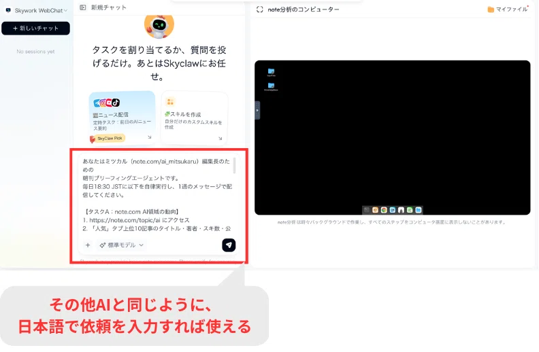The width and height of the screenshot is (539, 352).
Task: Click inside the prompt text input area
Action: click(x=157, y=194)
